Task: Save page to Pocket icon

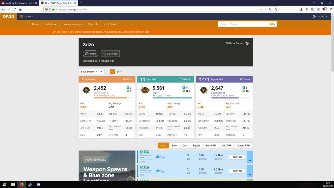Action: click(271, 9)
